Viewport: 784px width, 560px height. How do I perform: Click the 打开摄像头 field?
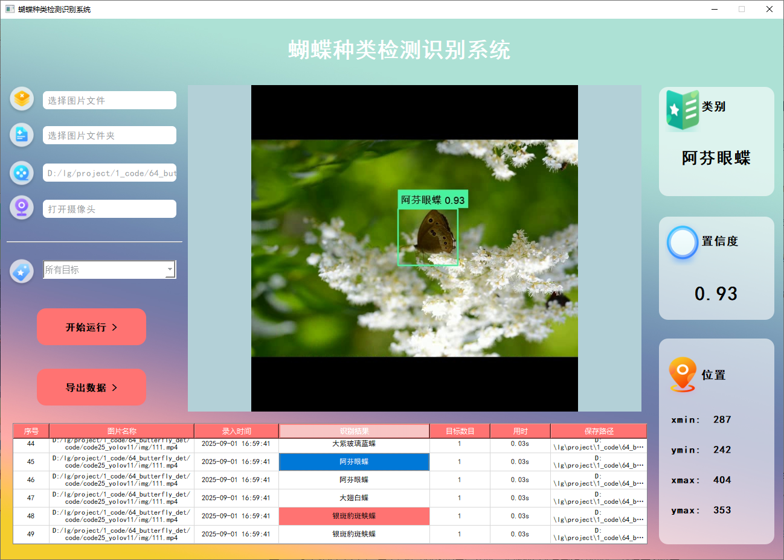click(109, 209)
